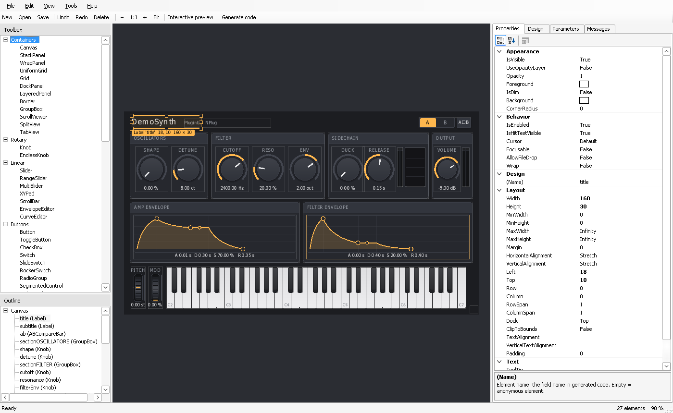
Task: Select the VOLUME knob in Output
Action: (x=447, y=170)
